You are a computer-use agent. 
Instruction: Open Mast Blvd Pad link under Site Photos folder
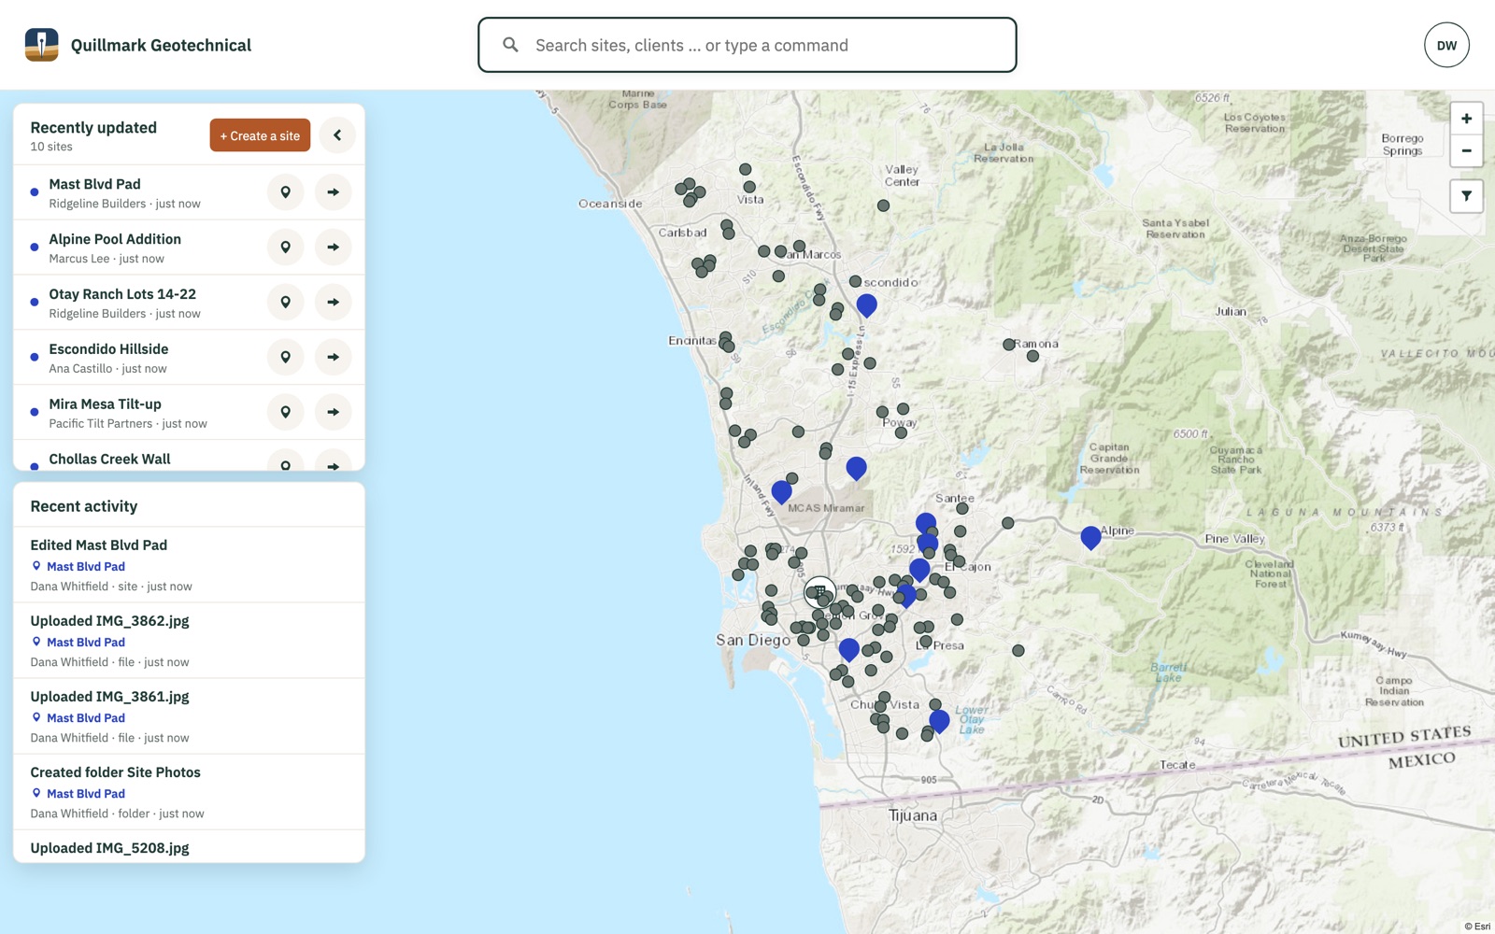click(x=86, y=794)
